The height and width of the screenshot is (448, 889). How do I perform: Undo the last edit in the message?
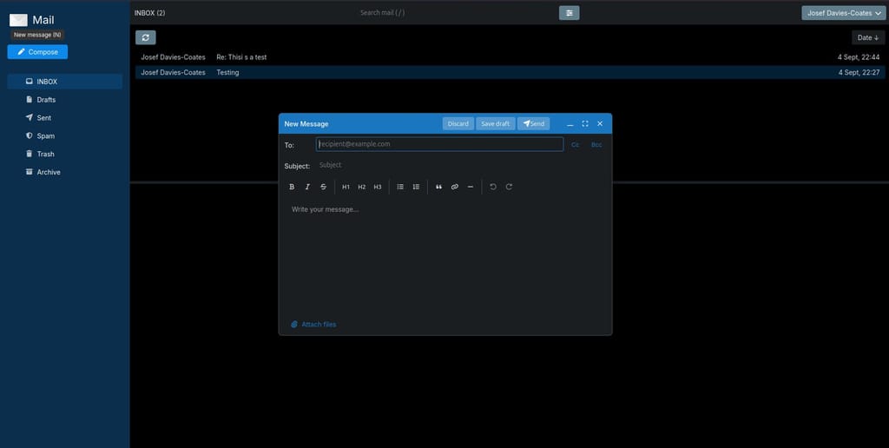pos(493,187)
